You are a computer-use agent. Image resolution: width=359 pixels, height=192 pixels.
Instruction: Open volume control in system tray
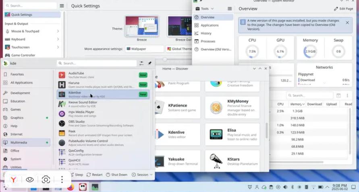click(x=285, y=187)
